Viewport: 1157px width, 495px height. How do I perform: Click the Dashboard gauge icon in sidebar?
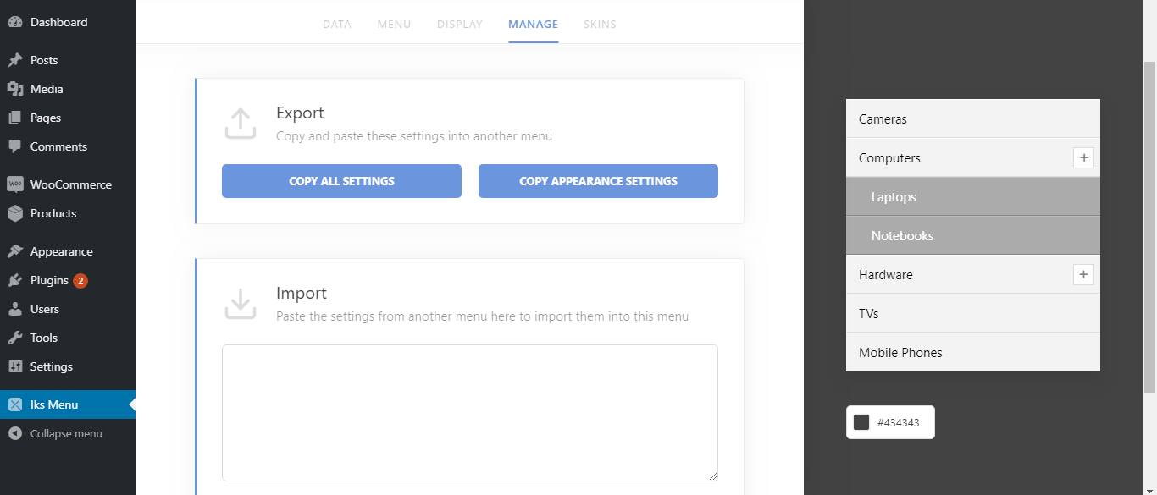pyautogui.click(x=15, y=22)
